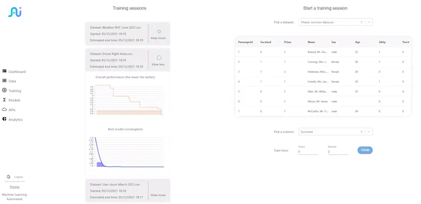The width and height of the screenshot is (421, 204).
Task: Click the Age column header
Action: [358, 42]
